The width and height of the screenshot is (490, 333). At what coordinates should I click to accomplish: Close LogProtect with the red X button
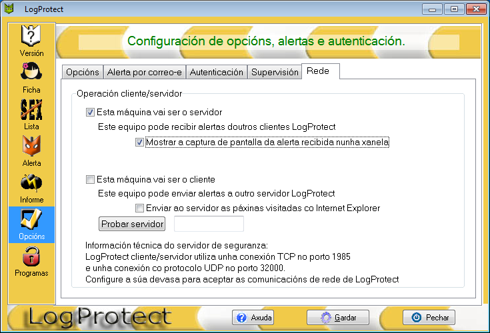coord(476,9)
